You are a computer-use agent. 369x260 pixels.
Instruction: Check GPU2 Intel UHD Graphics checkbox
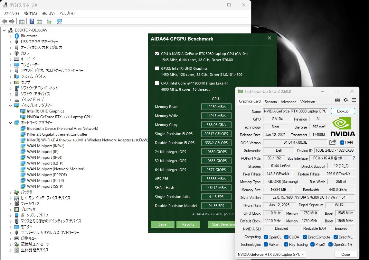click(x=157, y=68)
